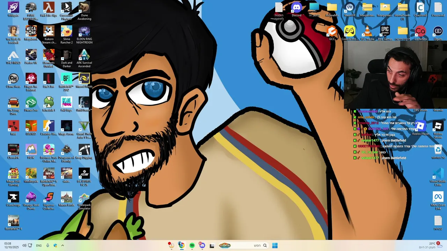The width and height of the screenshot is (447, 251).
Task: Open the GCC desktop shortcut
Action: pos(332,33)
